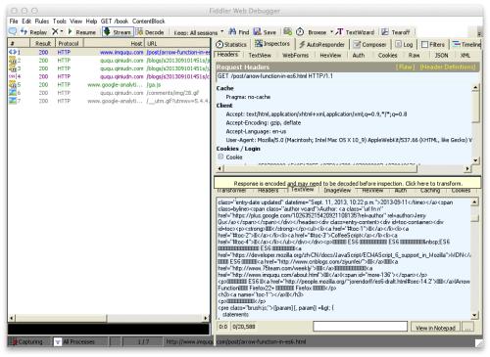Open the Keep: All sessions dropdown
The height and width of the screenshot is (357, 490).
(x=199, y=32)
